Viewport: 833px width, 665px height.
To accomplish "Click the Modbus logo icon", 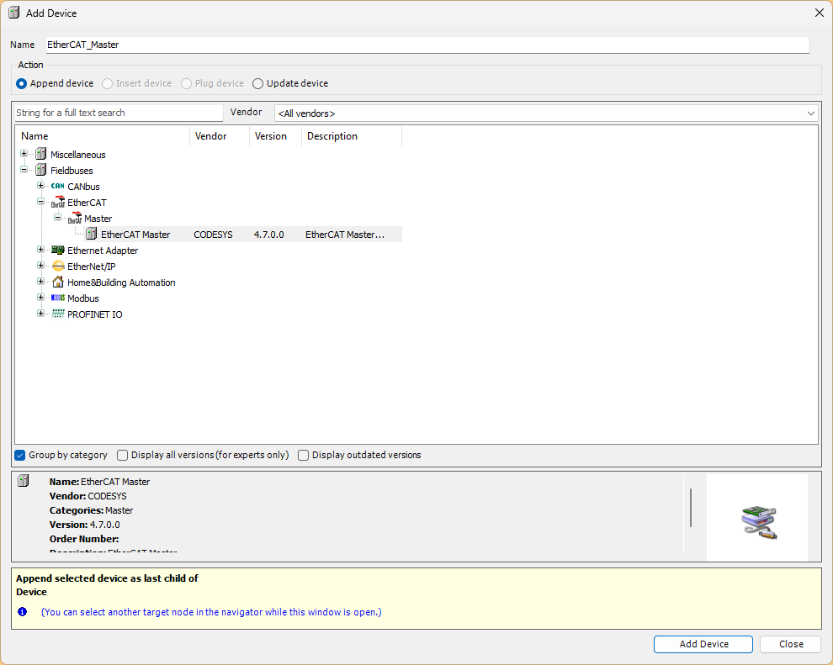I will [x=58, y=298].
